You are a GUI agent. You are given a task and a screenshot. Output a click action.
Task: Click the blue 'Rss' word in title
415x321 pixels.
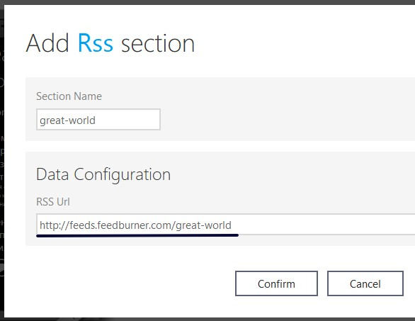(96, 43)
